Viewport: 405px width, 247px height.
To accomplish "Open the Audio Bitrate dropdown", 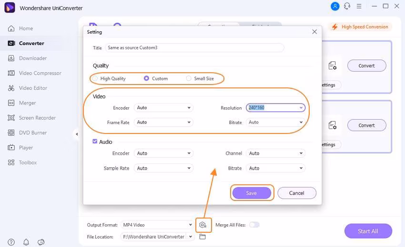I will (x=275, y=168).
